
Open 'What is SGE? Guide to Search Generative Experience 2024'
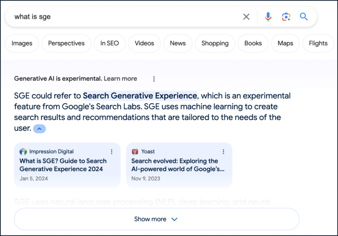tap(63, 165)
